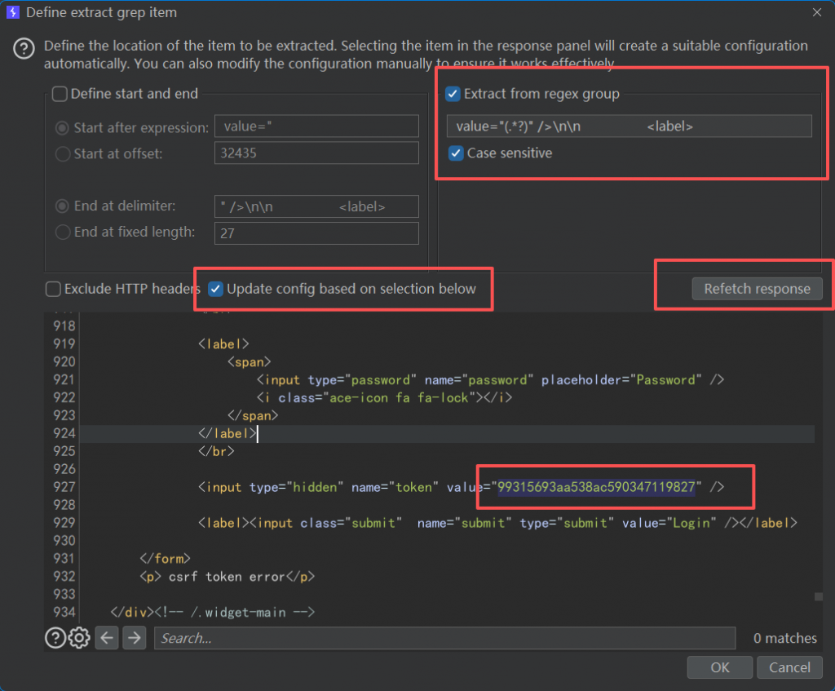Confirm the dialog with OK
The height and width of the screenshot is (691, 835).
tap(719, 667)
